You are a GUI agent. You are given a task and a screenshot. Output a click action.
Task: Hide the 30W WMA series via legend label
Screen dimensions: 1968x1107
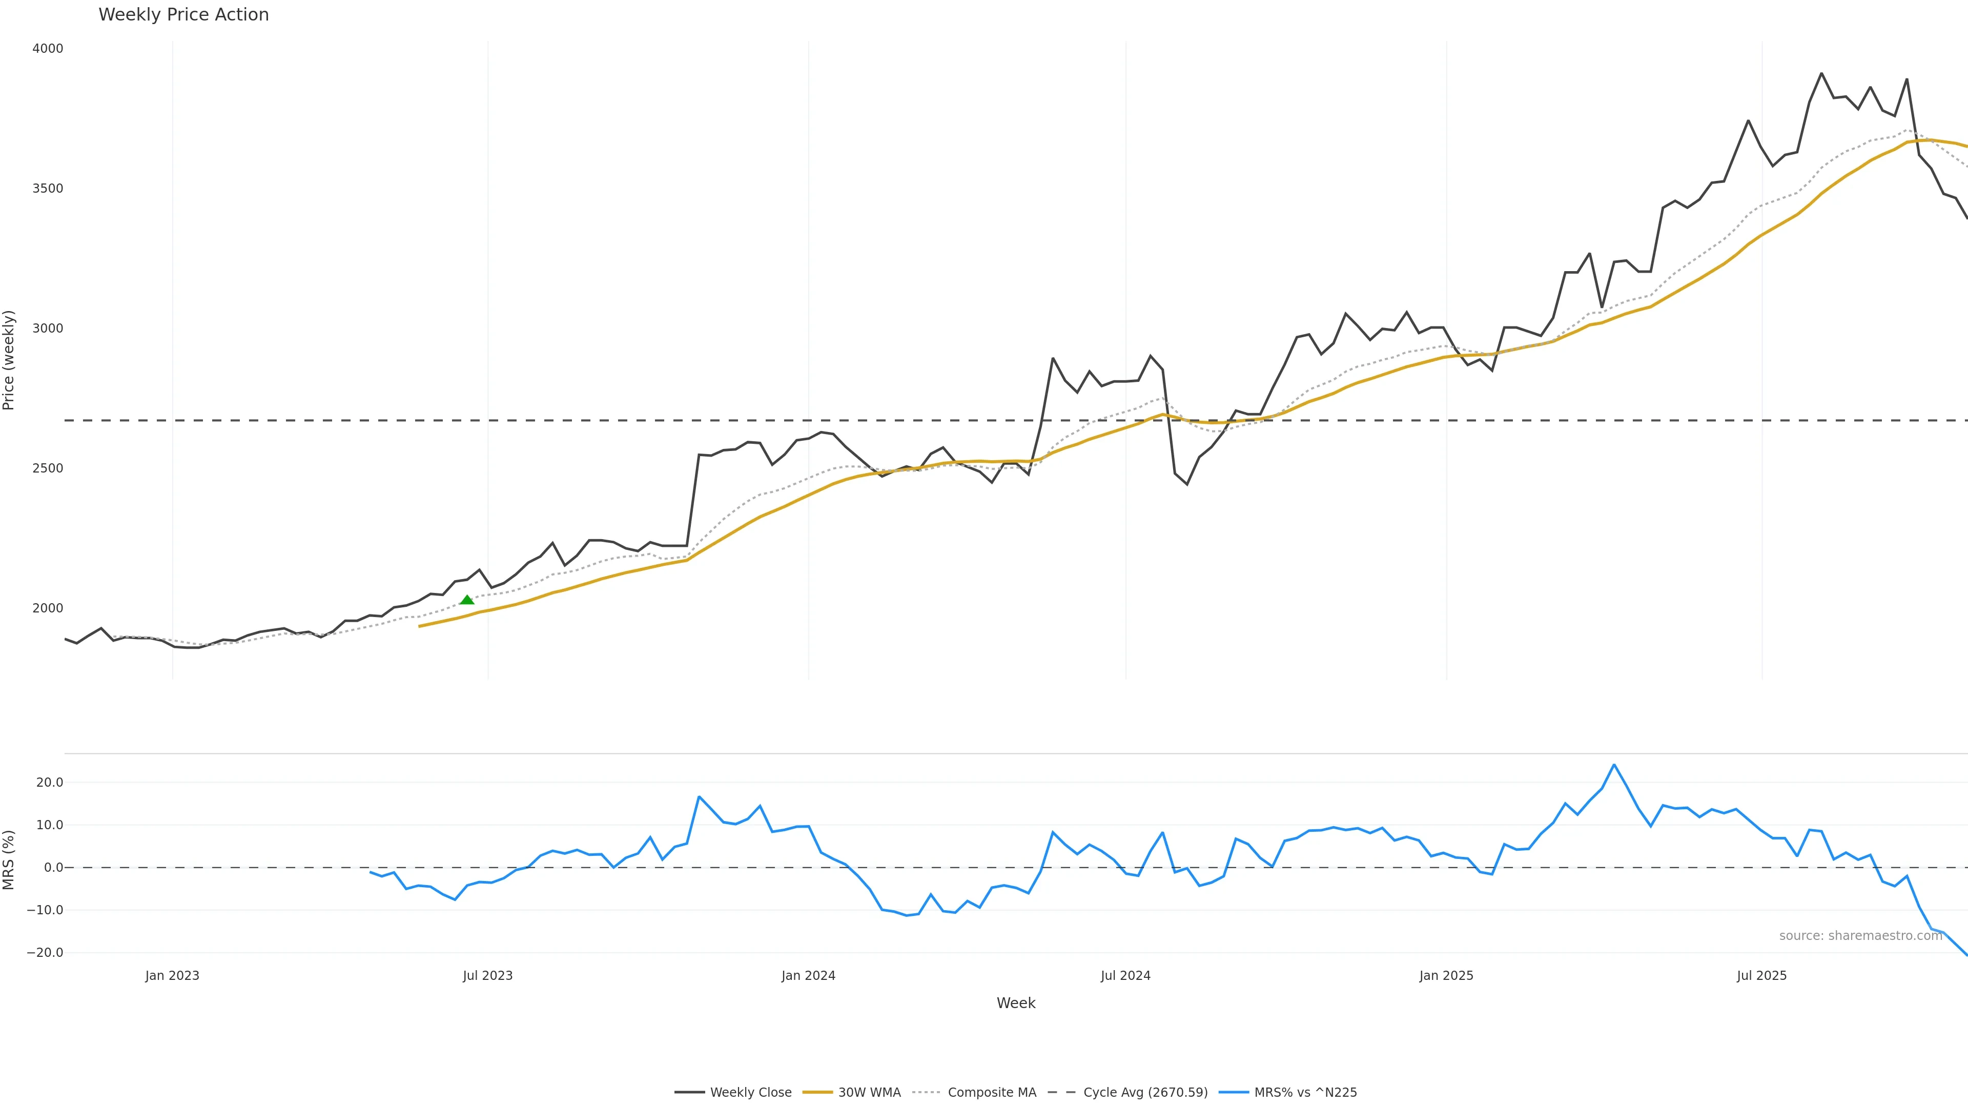869,1093
